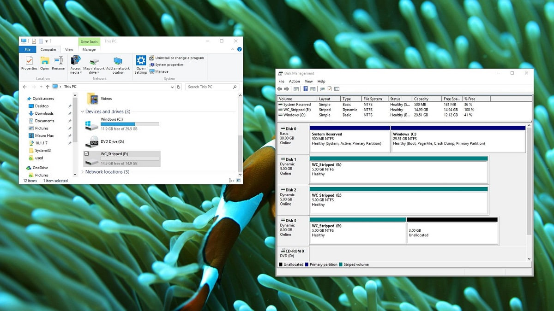Viewport: 554px width, 311px height.
Task: Open the Action menu in Disk Management
Action: click(295, 81)
